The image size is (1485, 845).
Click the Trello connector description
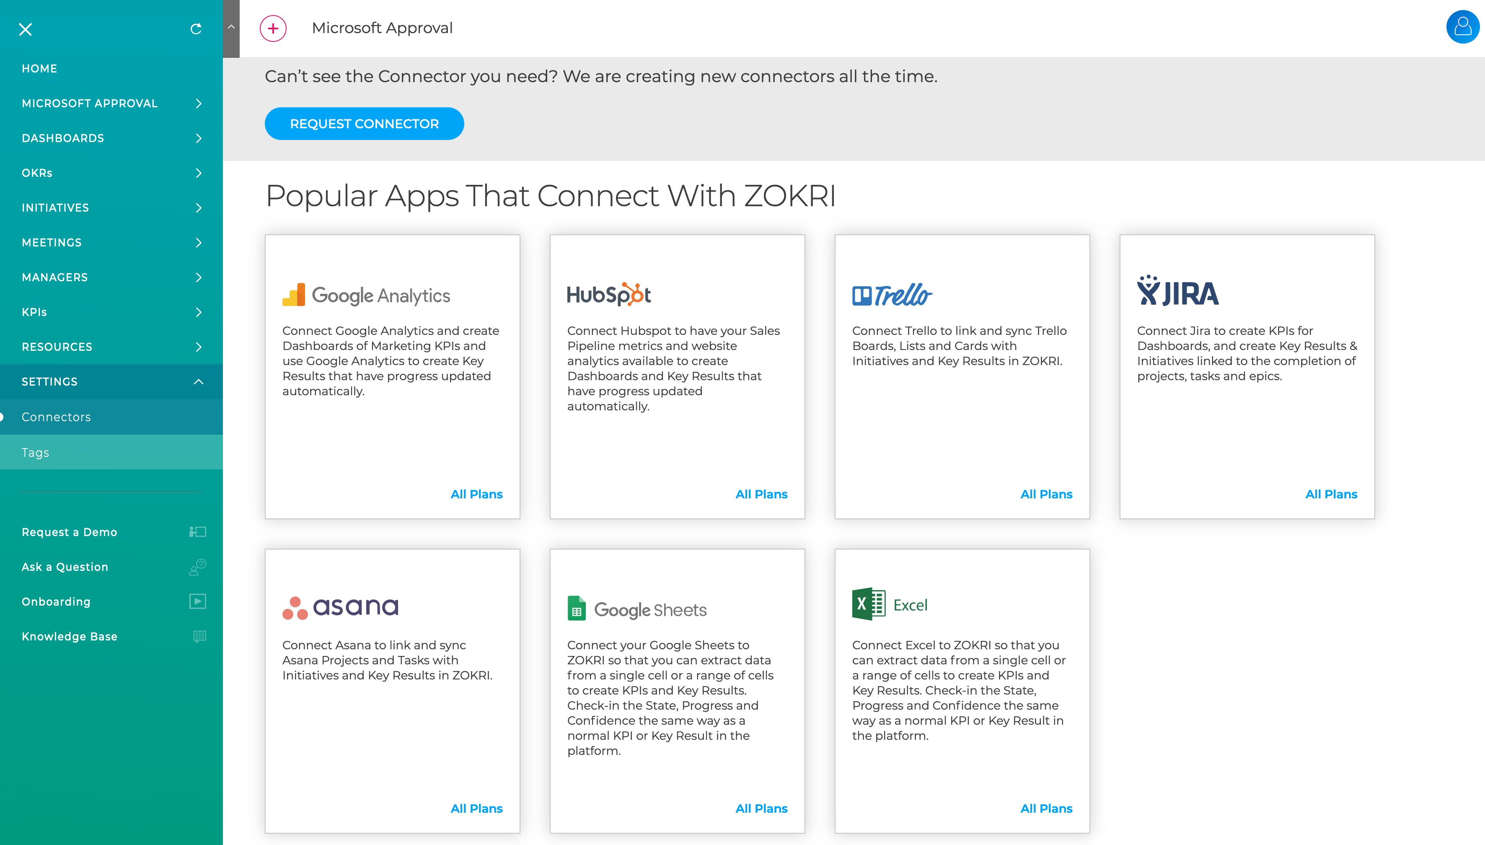click(960, 345)
